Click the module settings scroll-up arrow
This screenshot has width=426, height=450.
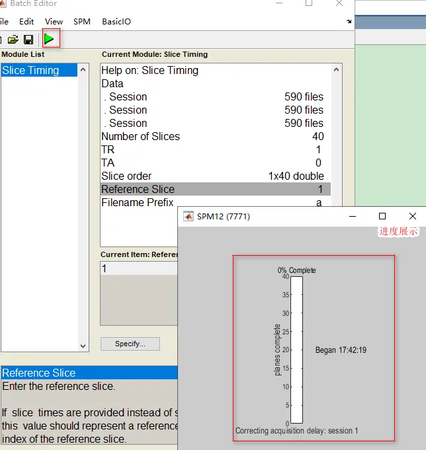[337, 70]
